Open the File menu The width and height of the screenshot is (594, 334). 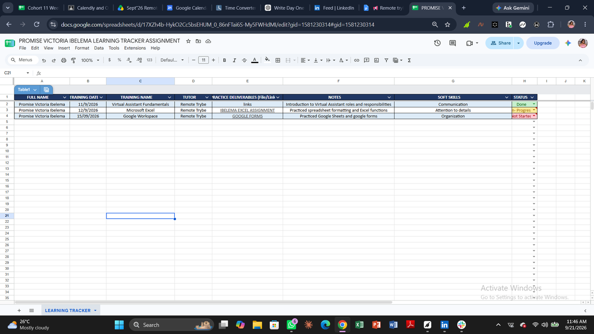pos(22,48)
